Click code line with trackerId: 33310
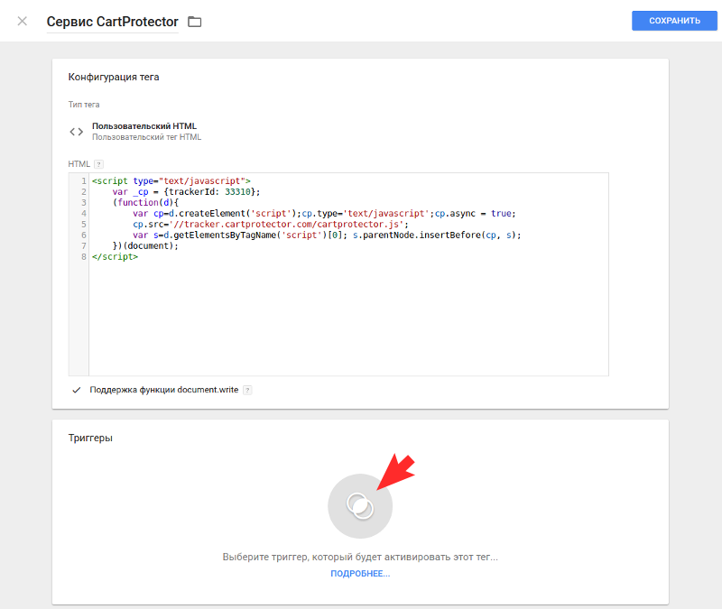Screen dimensions: 722x609 tap(186, 191)
